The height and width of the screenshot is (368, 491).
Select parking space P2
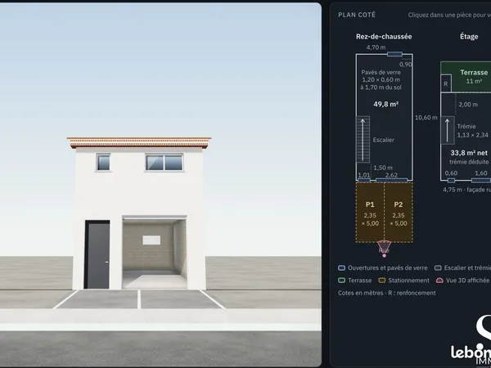(399, 213)
